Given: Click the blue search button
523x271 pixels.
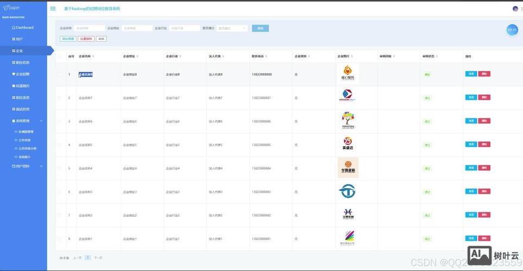Looking at the screenshot, I should coord(260,28).
